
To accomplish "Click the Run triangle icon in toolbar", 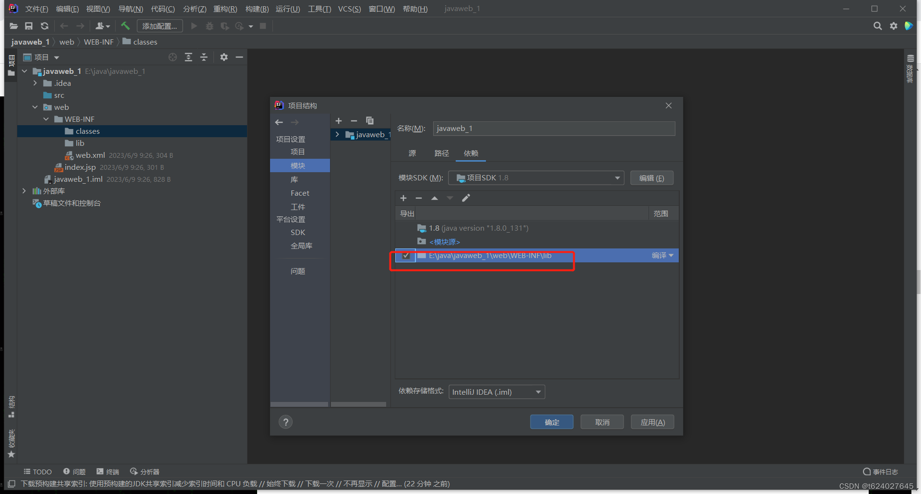I will click(194, 26).
